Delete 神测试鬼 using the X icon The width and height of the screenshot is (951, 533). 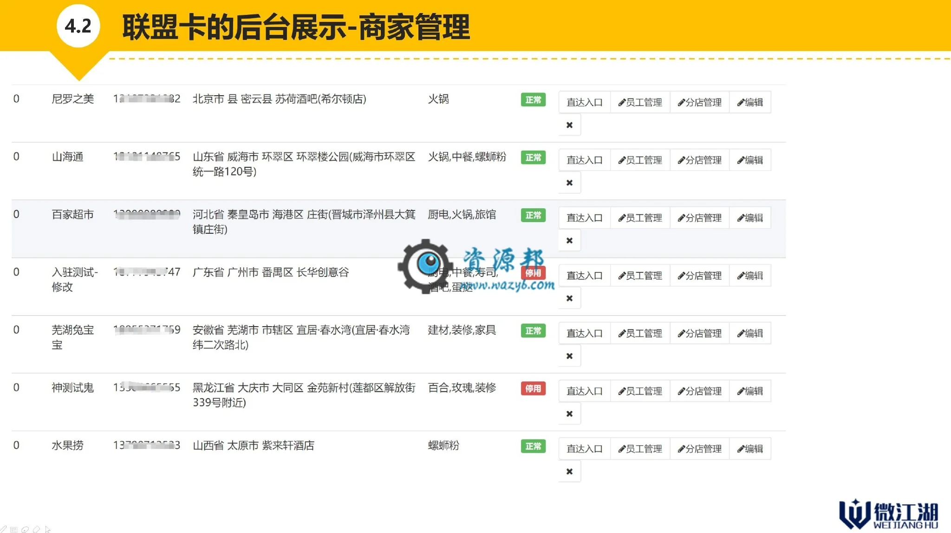569,414
